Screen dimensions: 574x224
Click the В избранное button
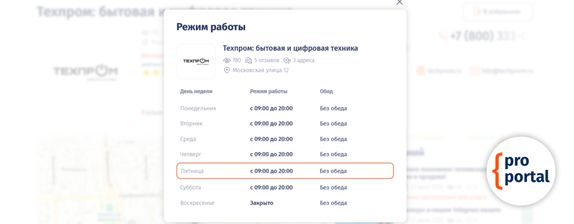pyautogui.click(x=498, y=12)
